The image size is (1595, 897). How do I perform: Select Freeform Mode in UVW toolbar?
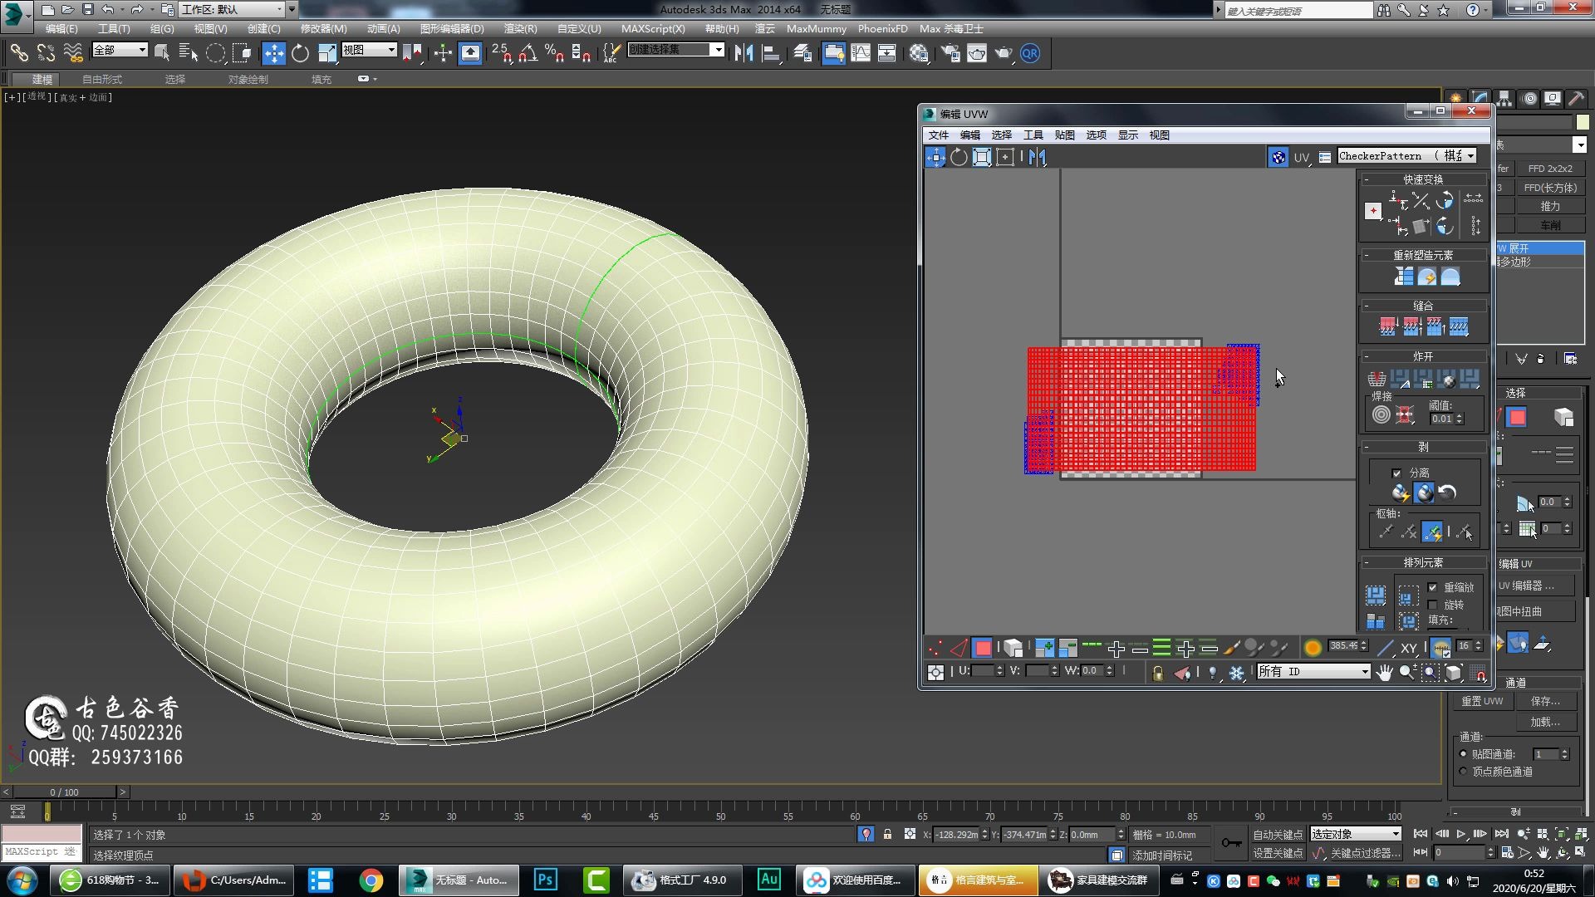coord(1005,157)
